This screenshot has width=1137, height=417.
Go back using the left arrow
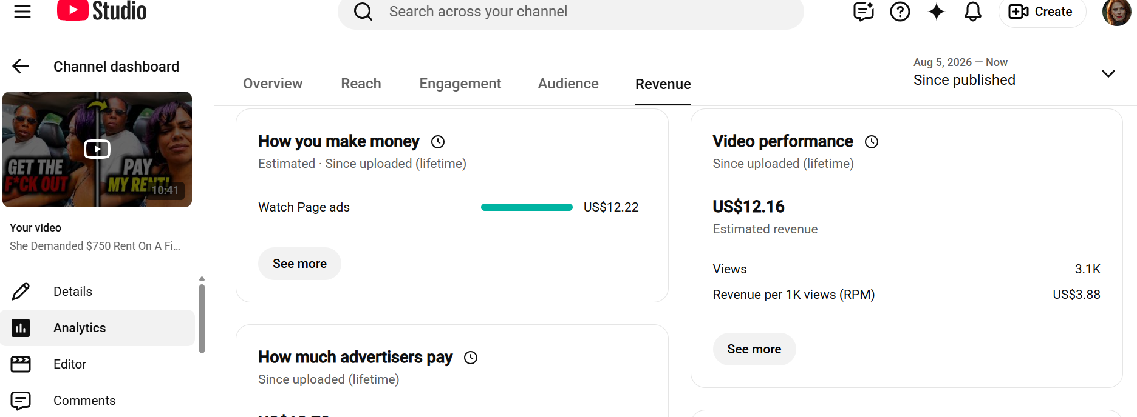click(x=21, y=66)
